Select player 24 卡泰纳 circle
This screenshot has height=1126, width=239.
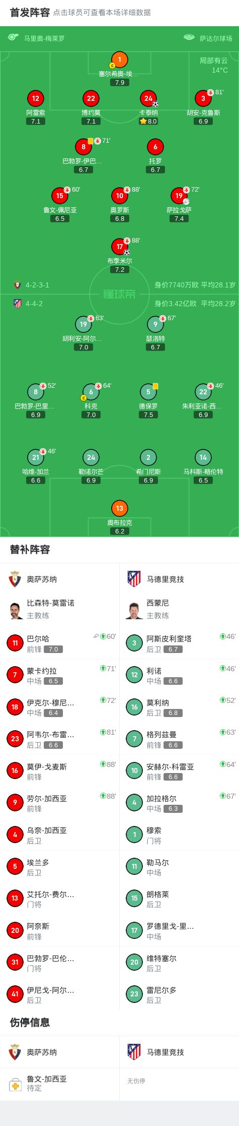(x=148, y=98)
